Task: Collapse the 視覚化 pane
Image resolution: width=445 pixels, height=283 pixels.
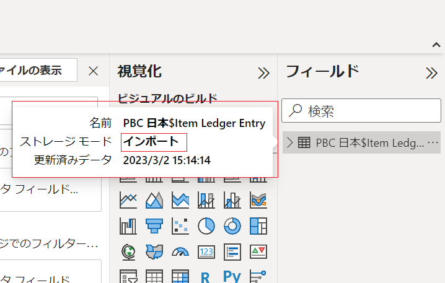Action: 264,72
